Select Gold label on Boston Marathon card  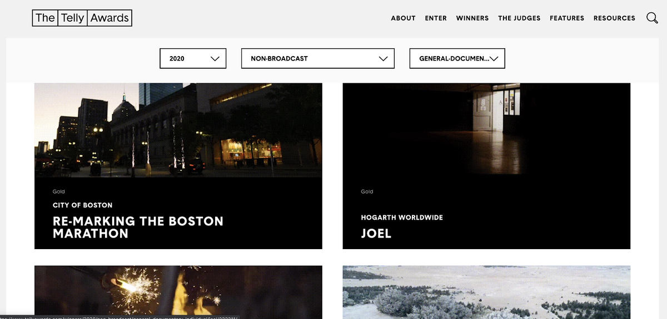[59, 191]
